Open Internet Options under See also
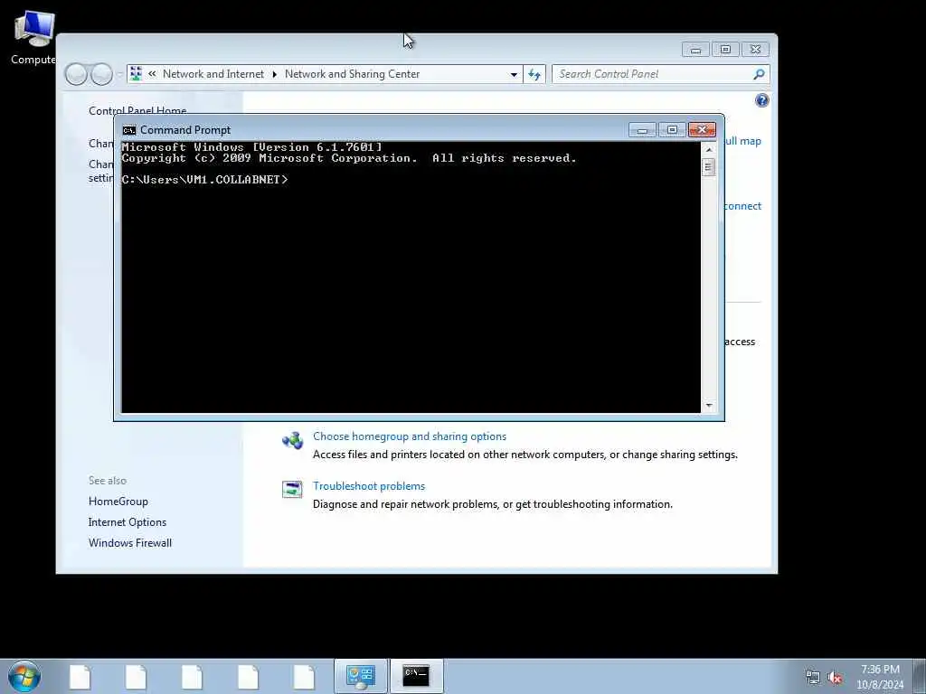Viewport: 926px width, 694px height. 127,522
